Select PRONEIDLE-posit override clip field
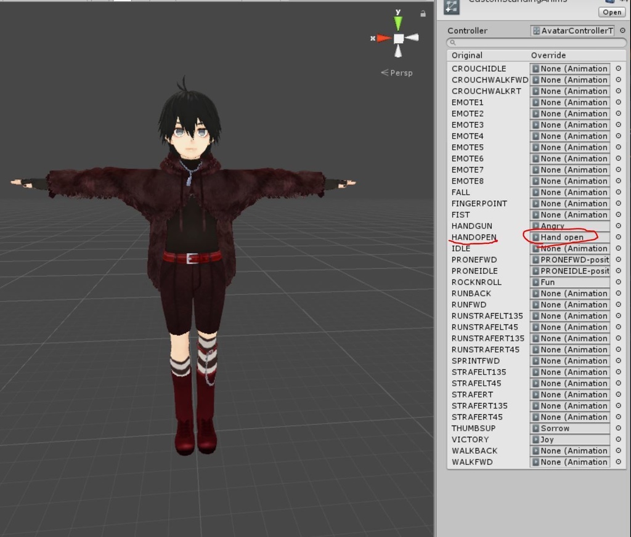 (x=570, y=271)
